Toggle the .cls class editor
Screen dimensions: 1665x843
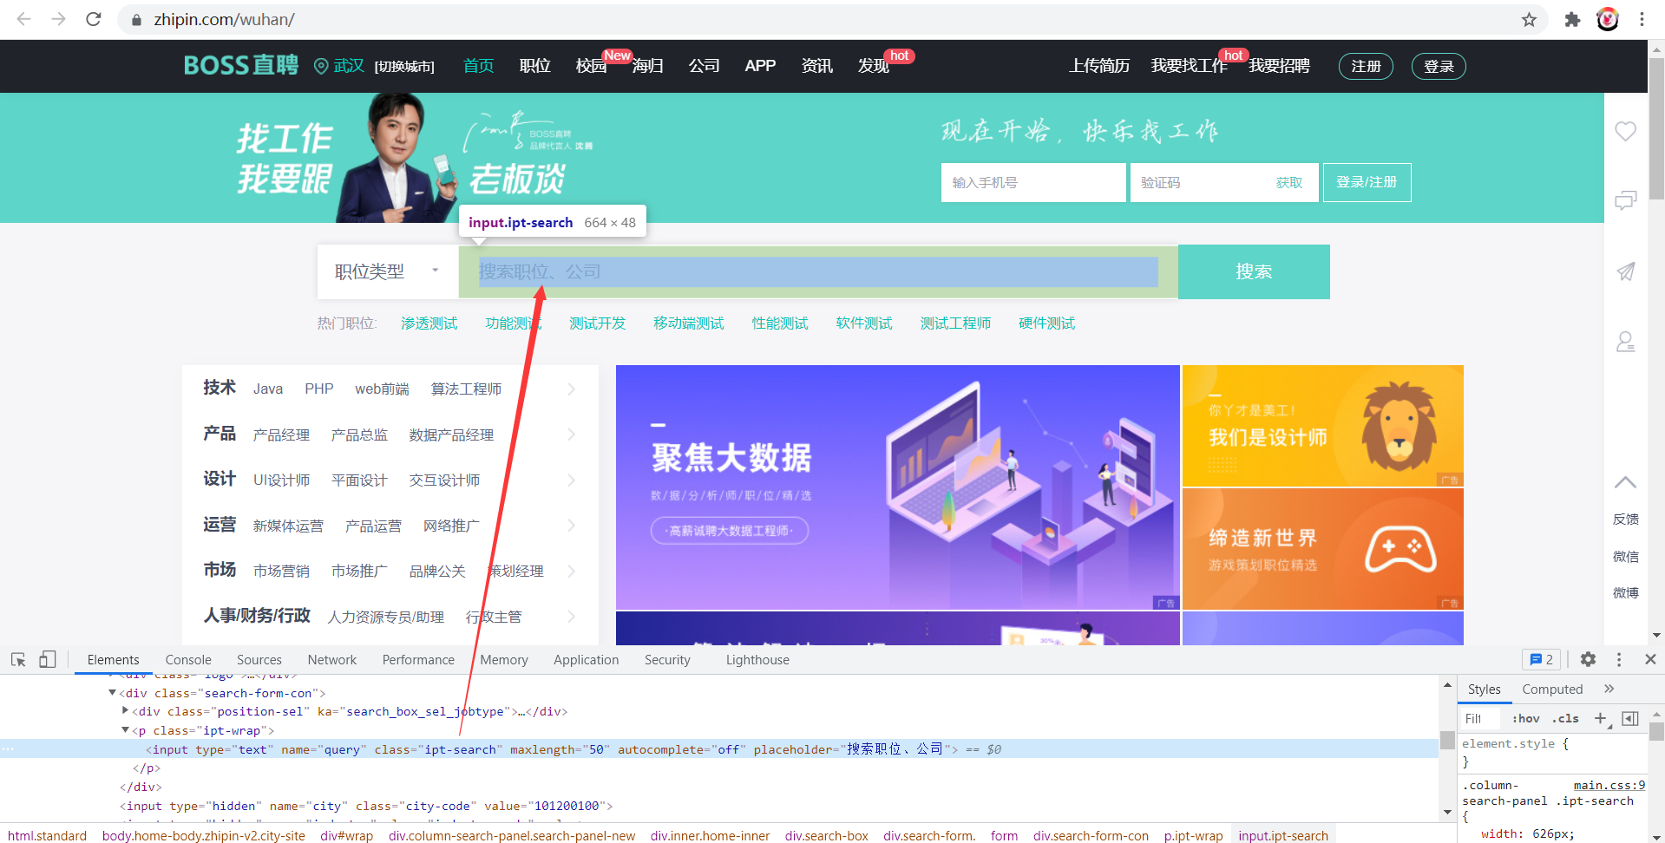[x=1565, y=718]
